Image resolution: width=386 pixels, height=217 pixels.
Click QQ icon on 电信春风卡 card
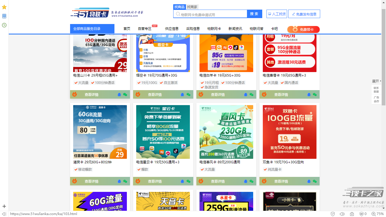(246, 181)
